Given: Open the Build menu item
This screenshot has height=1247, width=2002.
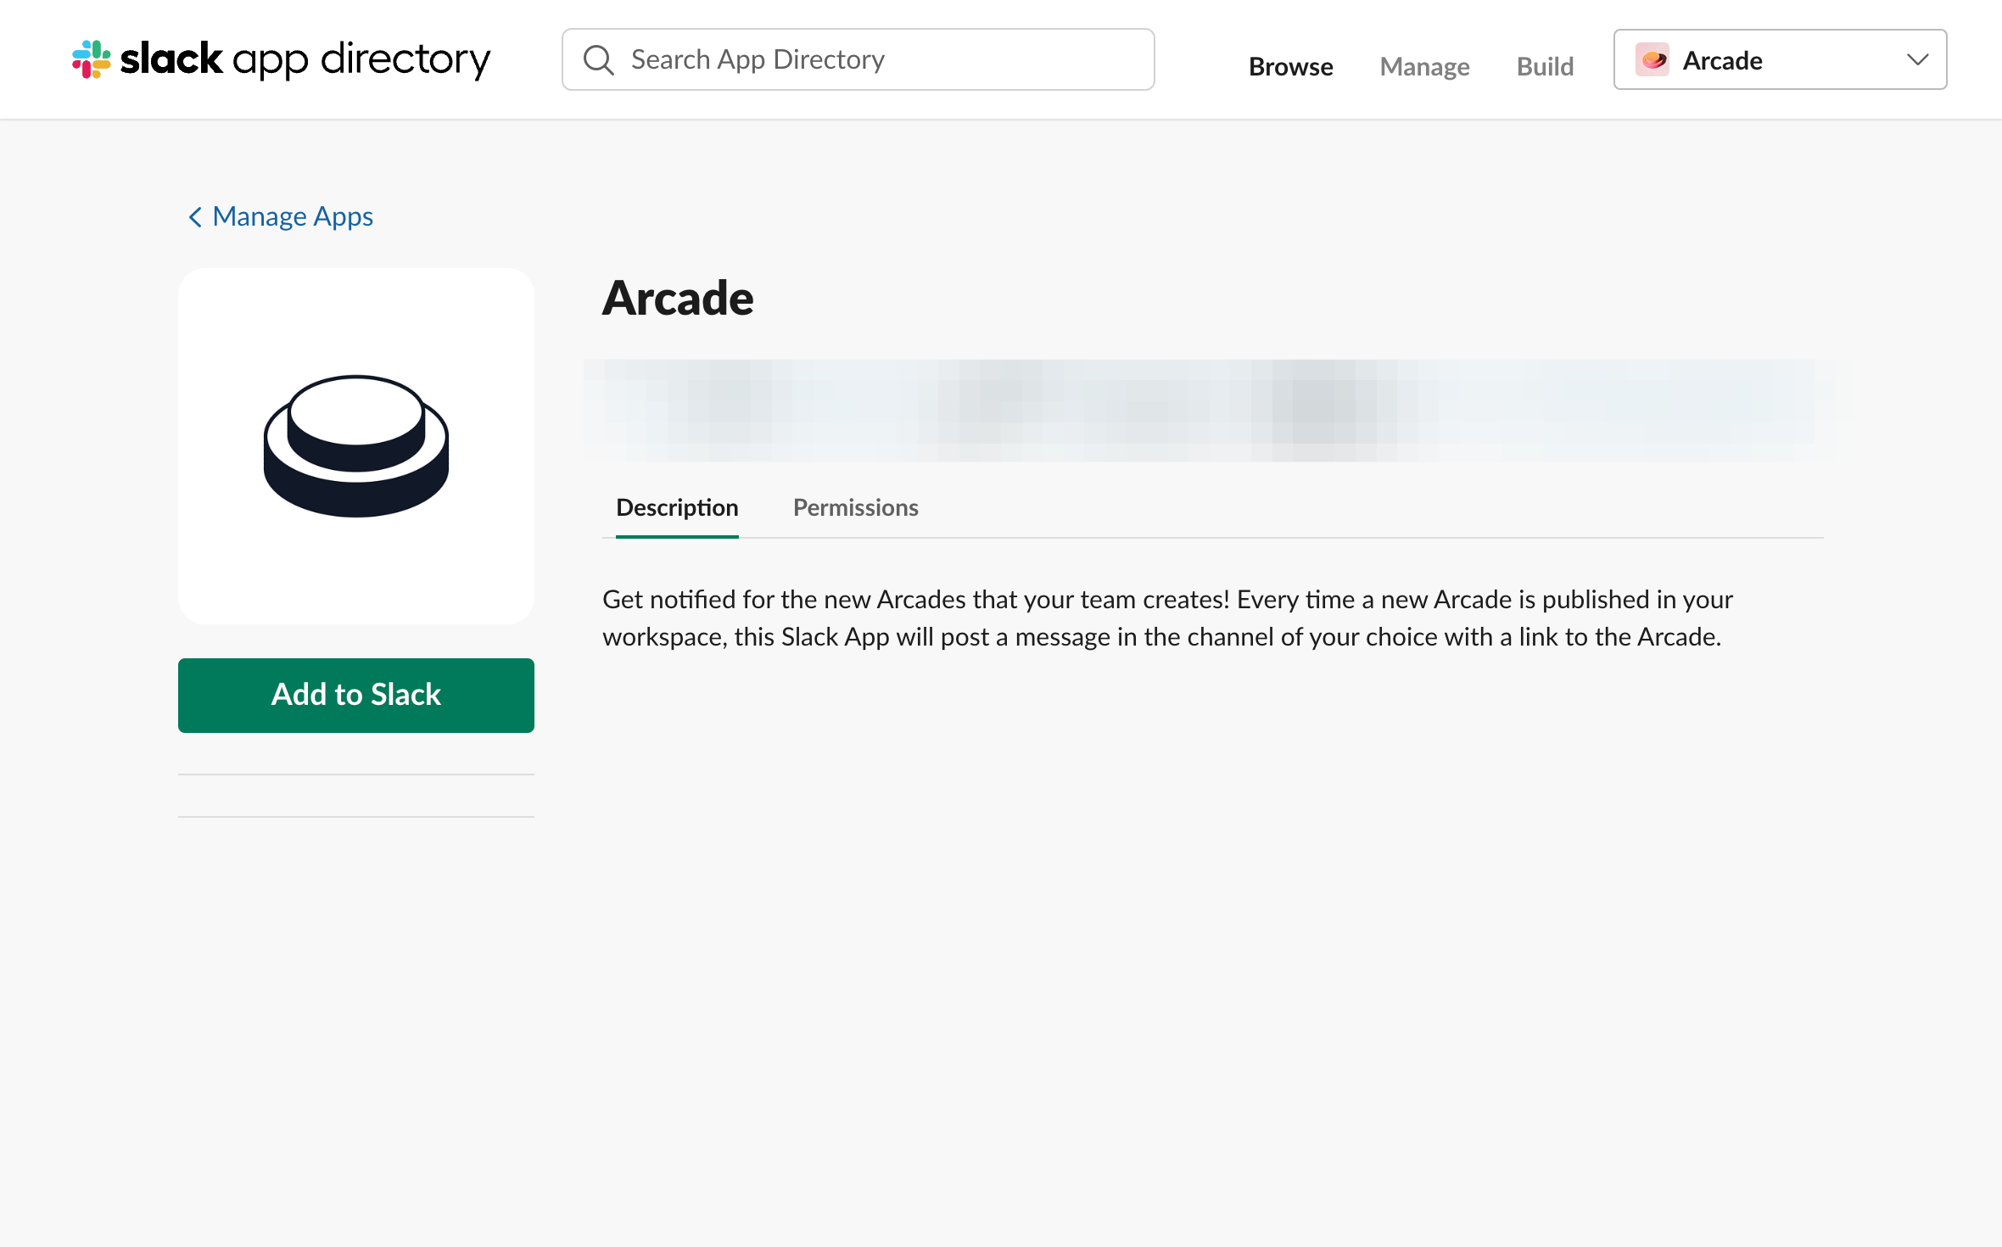Looking at the screenshot, I should 1545,66.
